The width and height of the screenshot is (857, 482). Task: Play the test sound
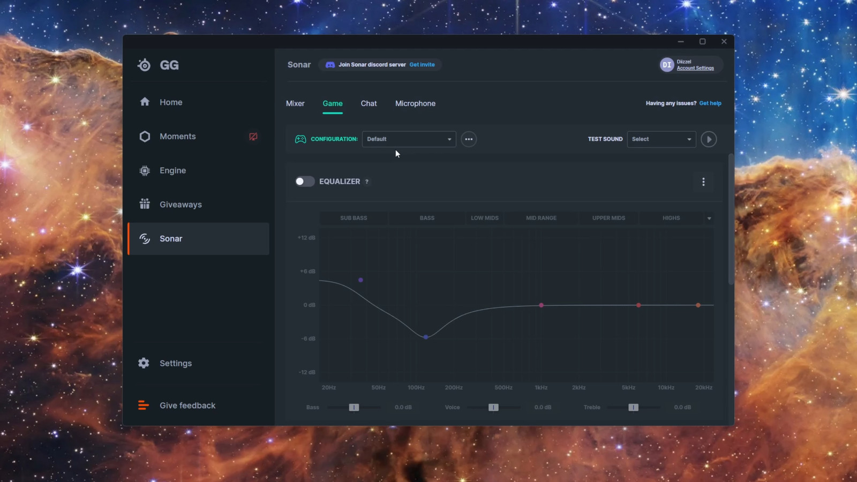coord(709,139)
